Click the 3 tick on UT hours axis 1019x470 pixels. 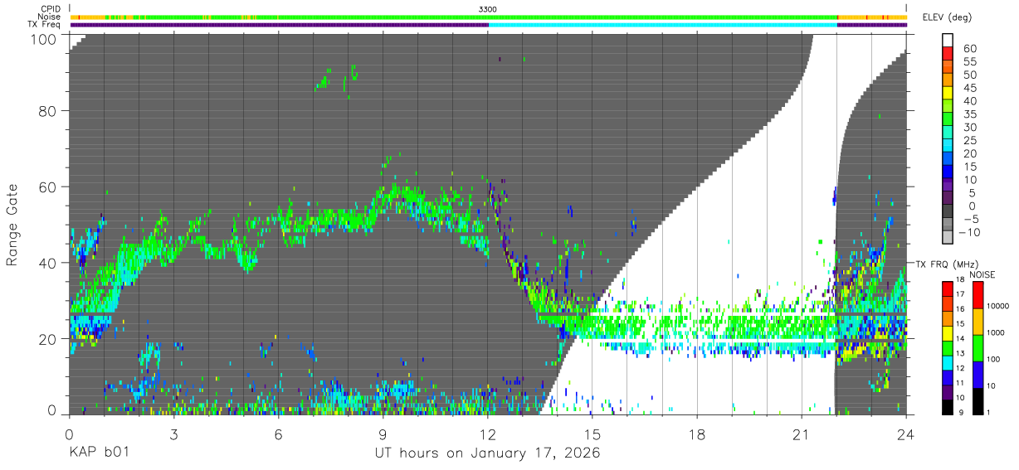173,434
